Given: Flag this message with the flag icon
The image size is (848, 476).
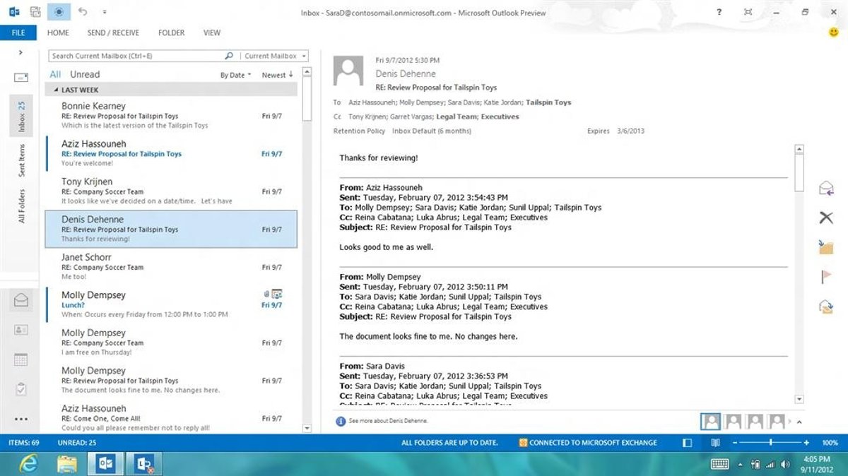Looking at the screenshot, I should [x=825, y=277].
